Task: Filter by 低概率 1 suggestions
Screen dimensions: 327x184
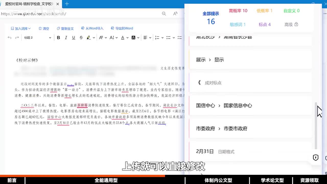Action: [264, 11]
